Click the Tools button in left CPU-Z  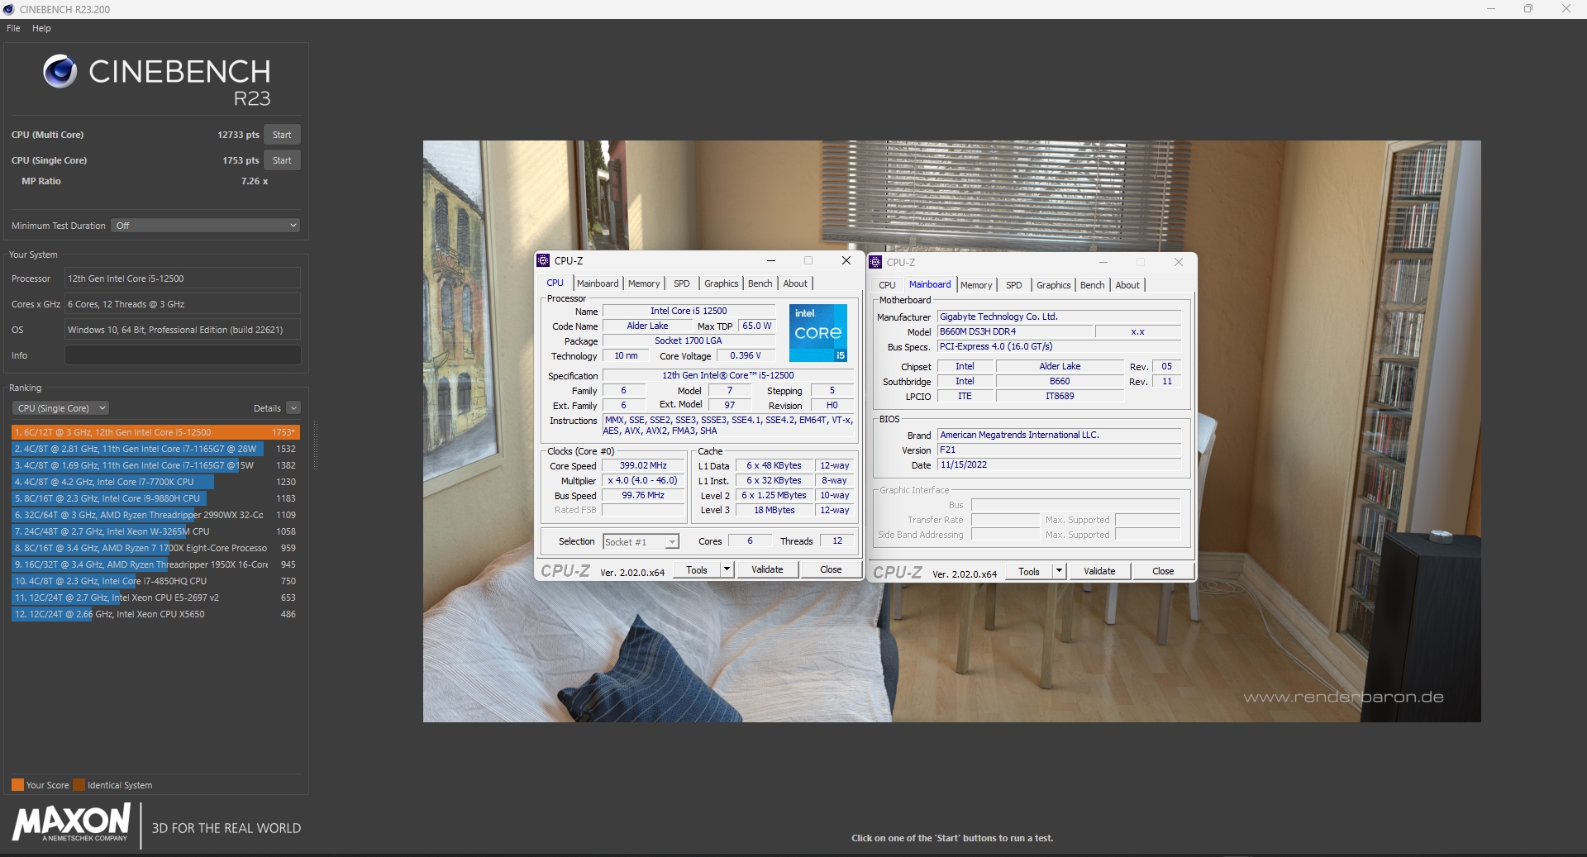(x=697, y=569)
